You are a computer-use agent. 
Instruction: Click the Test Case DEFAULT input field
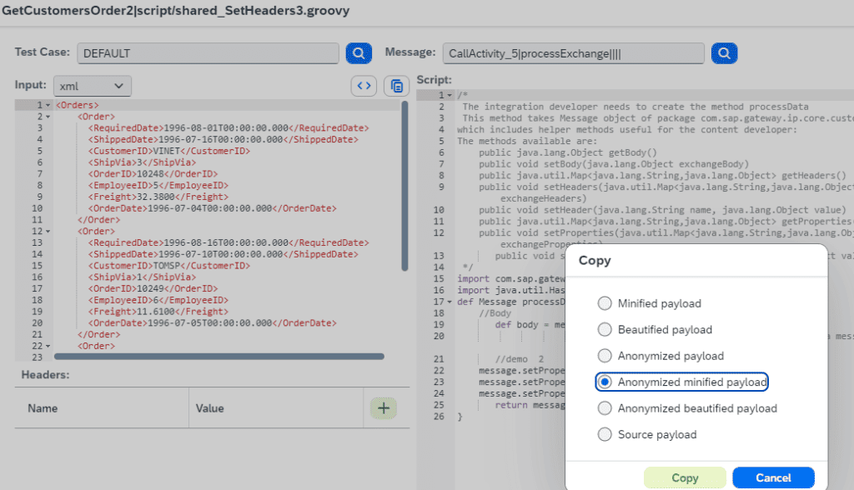coord(208,53)
